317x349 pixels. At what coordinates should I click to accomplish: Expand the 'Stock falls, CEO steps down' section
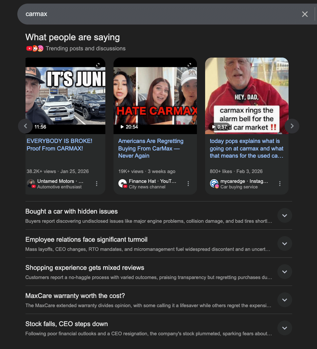pos(285,328)
